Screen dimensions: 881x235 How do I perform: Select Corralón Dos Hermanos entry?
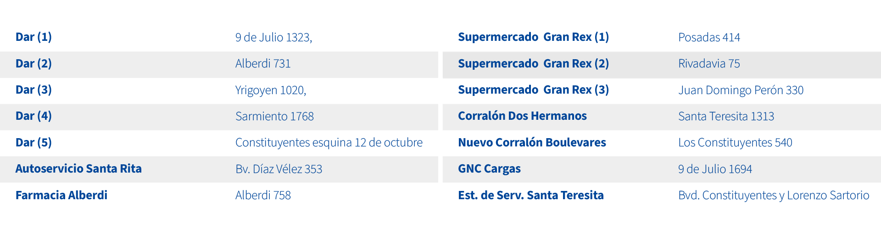(522, 116)
